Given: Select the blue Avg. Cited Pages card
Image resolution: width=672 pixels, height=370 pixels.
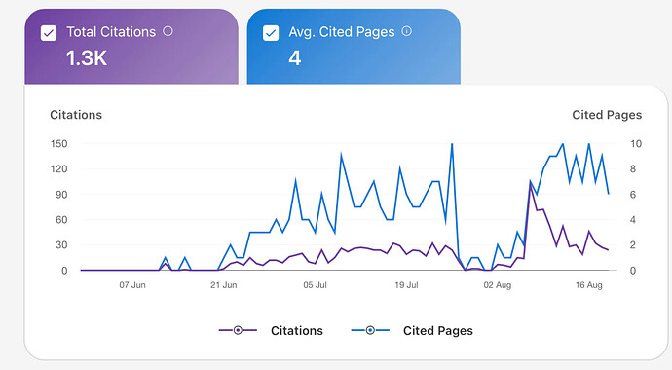Looking at the screenshot, I should click(354, 47).
